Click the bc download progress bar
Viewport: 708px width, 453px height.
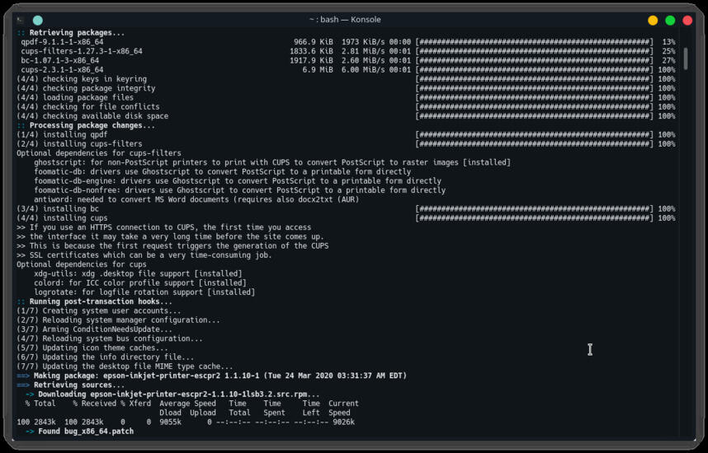coord(534,60)
